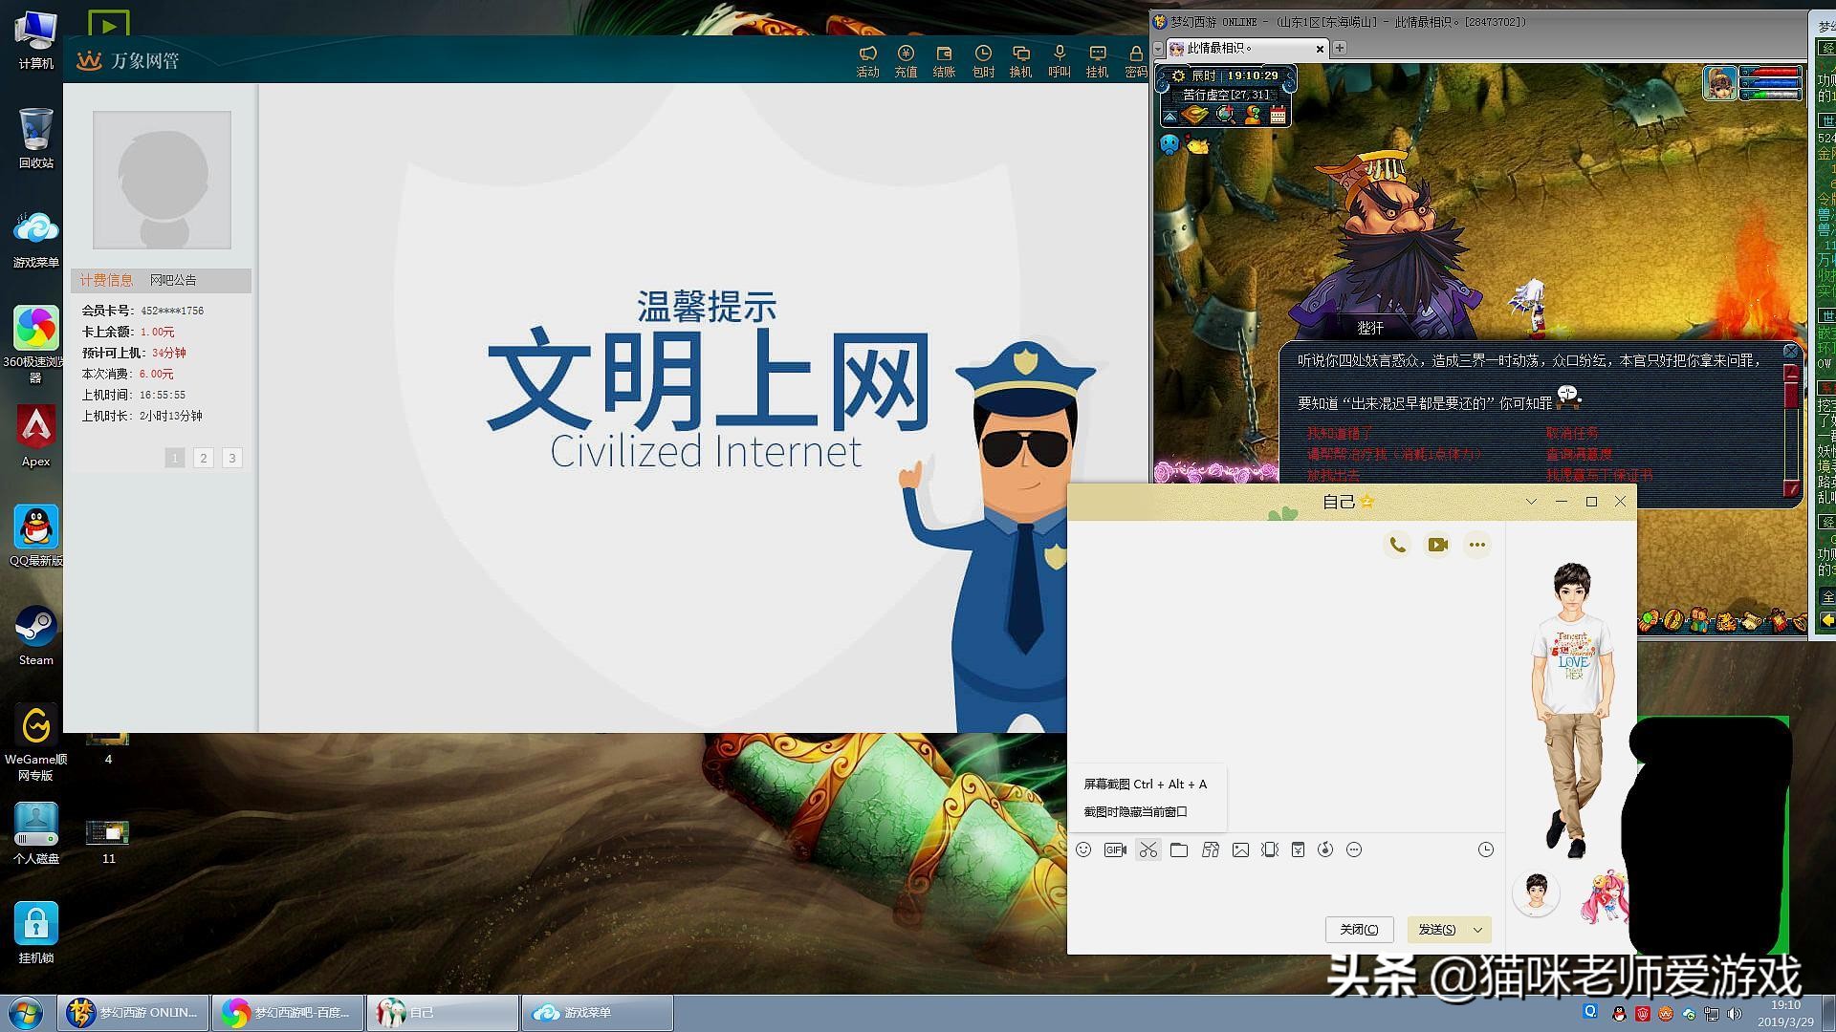
Task: Click the 结账 checkout icon in 万象网管
Action: pyautogui.click(x=945, y=59)
